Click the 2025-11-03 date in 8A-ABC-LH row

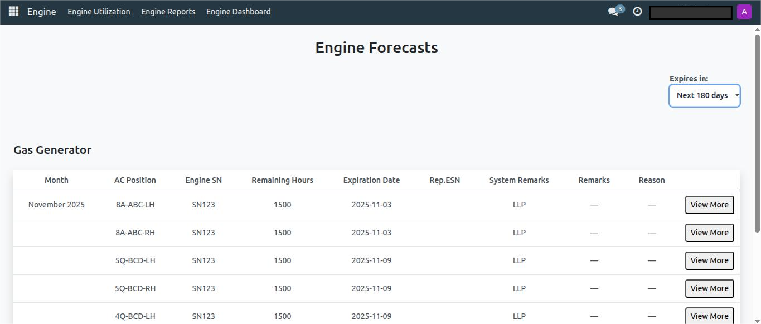pos(371,205)
